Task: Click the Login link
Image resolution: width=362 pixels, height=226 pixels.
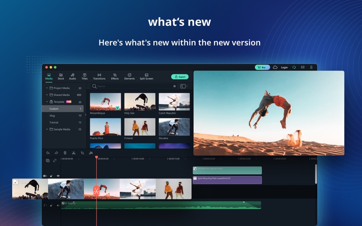Action: coord(285,67)
